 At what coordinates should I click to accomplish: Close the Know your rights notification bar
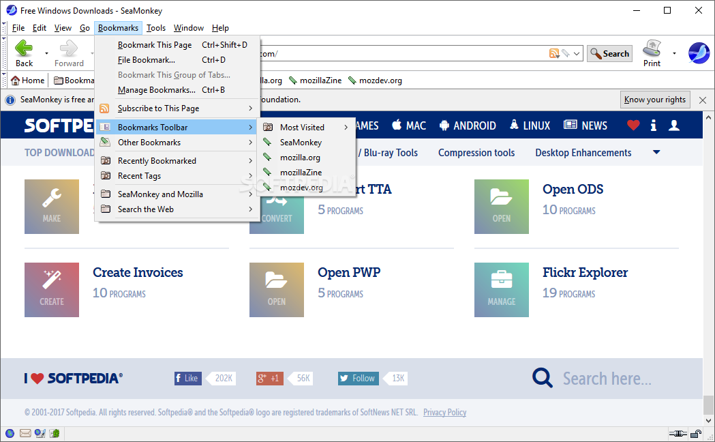coord(703,100)
